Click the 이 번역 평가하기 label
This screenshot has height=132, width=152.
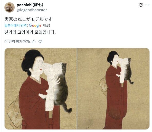tap(17, 42)
